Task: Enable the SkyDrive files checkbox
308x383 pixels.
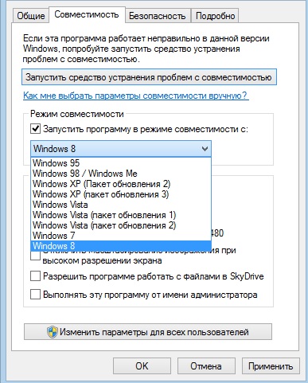Action: click(35, 276)
